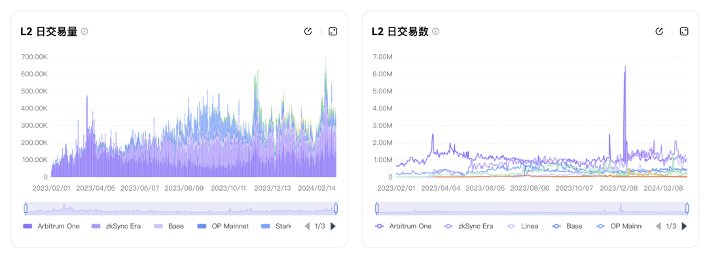Click right range handle of 日交易数 zoom slider
The height and width of the screenshot is (256, 707).
click(x=687, y=208)
